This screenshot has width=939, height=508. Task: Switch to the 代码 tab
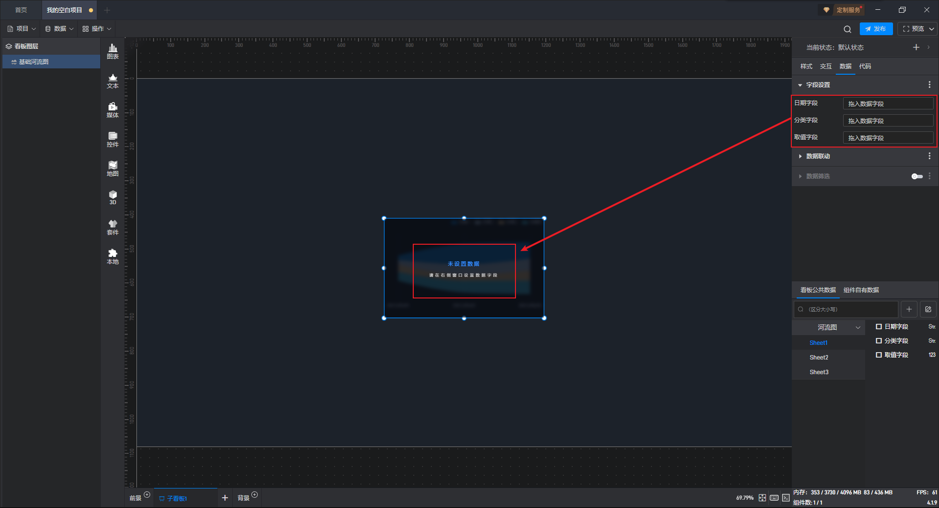pyautogui.click(x=865, y=66)
